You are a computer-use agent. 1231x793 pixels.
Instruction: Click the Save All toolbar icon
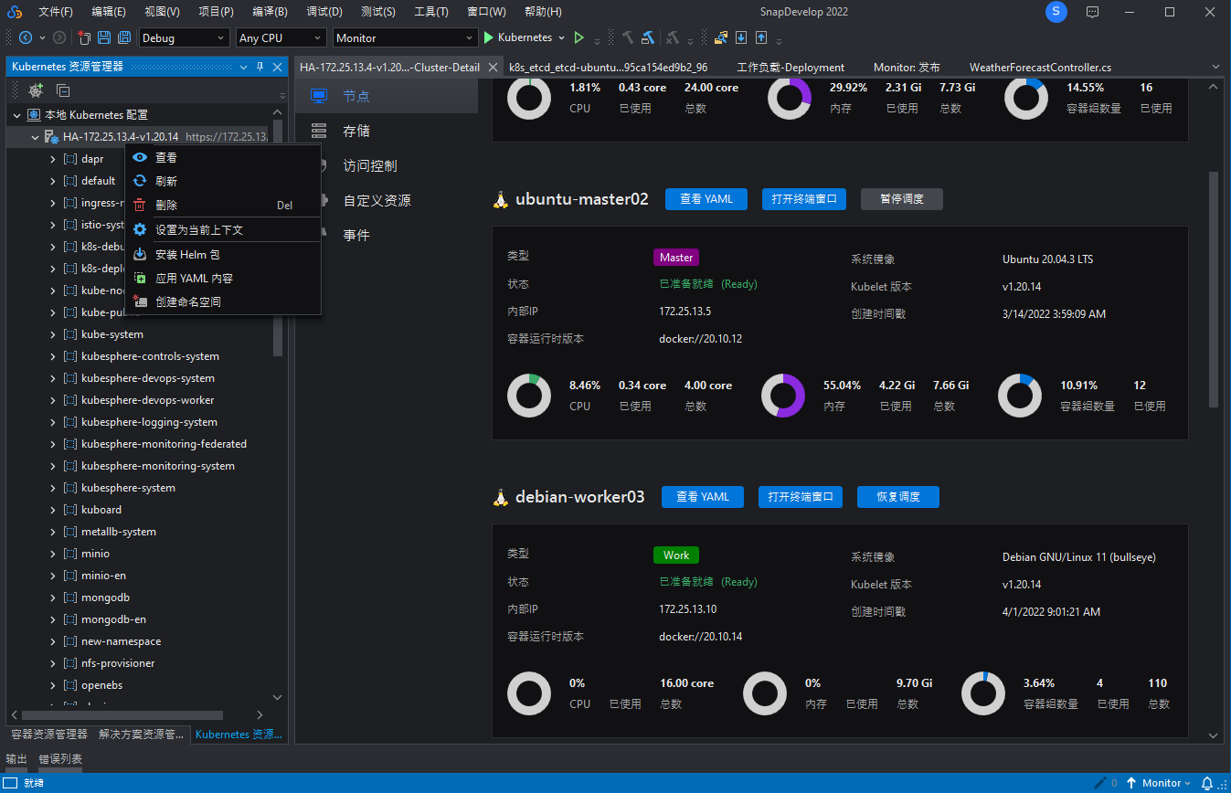pyautogui.click(x=124, y=37)
